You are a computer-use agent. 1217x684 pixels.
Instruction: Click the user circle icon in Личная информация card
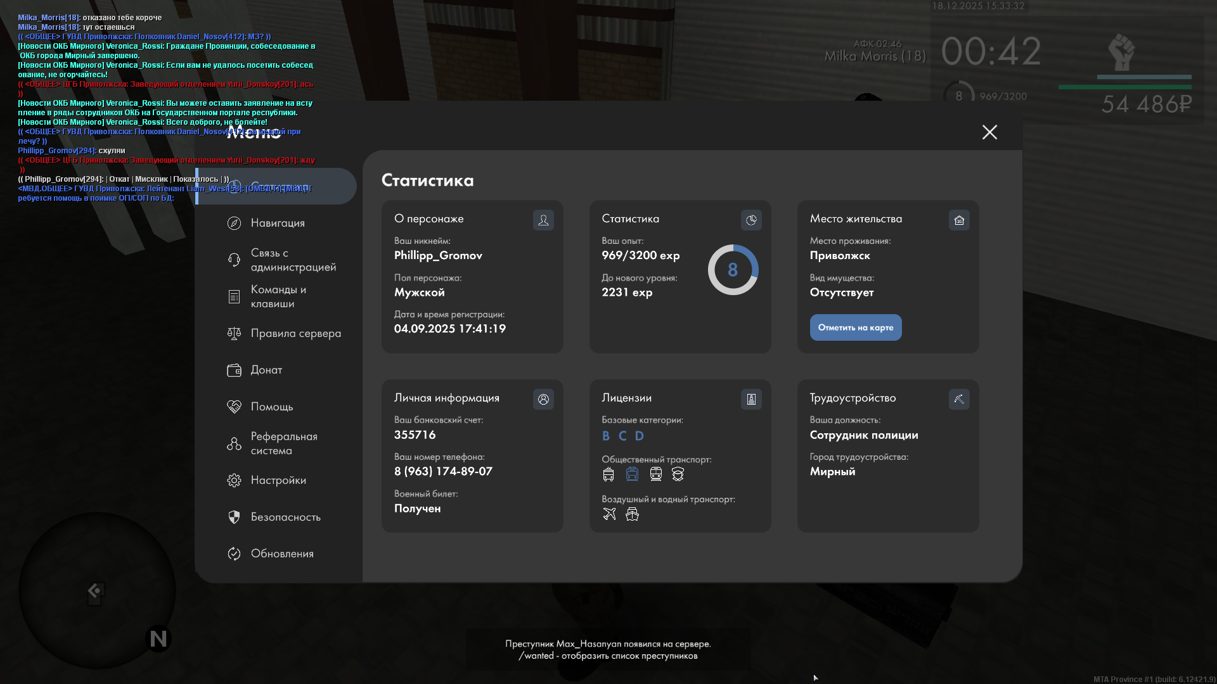[x=543, y=399]
